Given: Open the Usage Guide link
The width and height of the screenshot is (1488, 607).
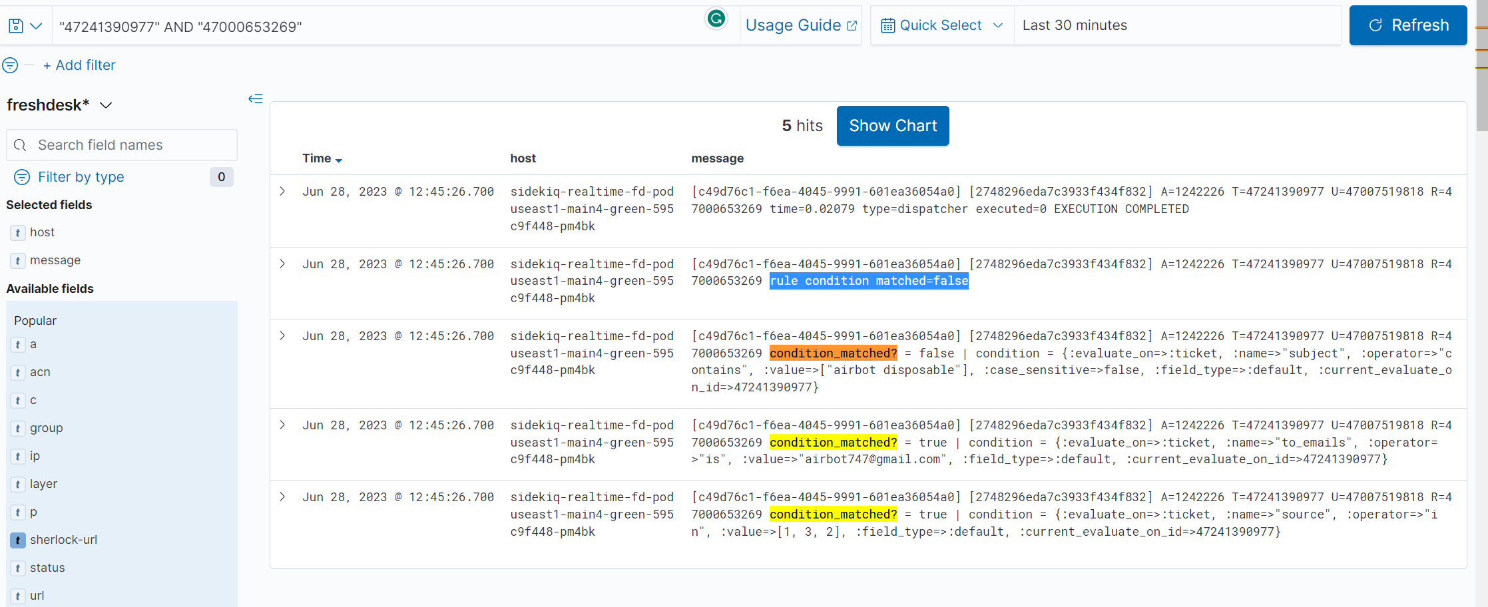Looking at the screenshot, I should pyautogui.click(x=801, y=25).
